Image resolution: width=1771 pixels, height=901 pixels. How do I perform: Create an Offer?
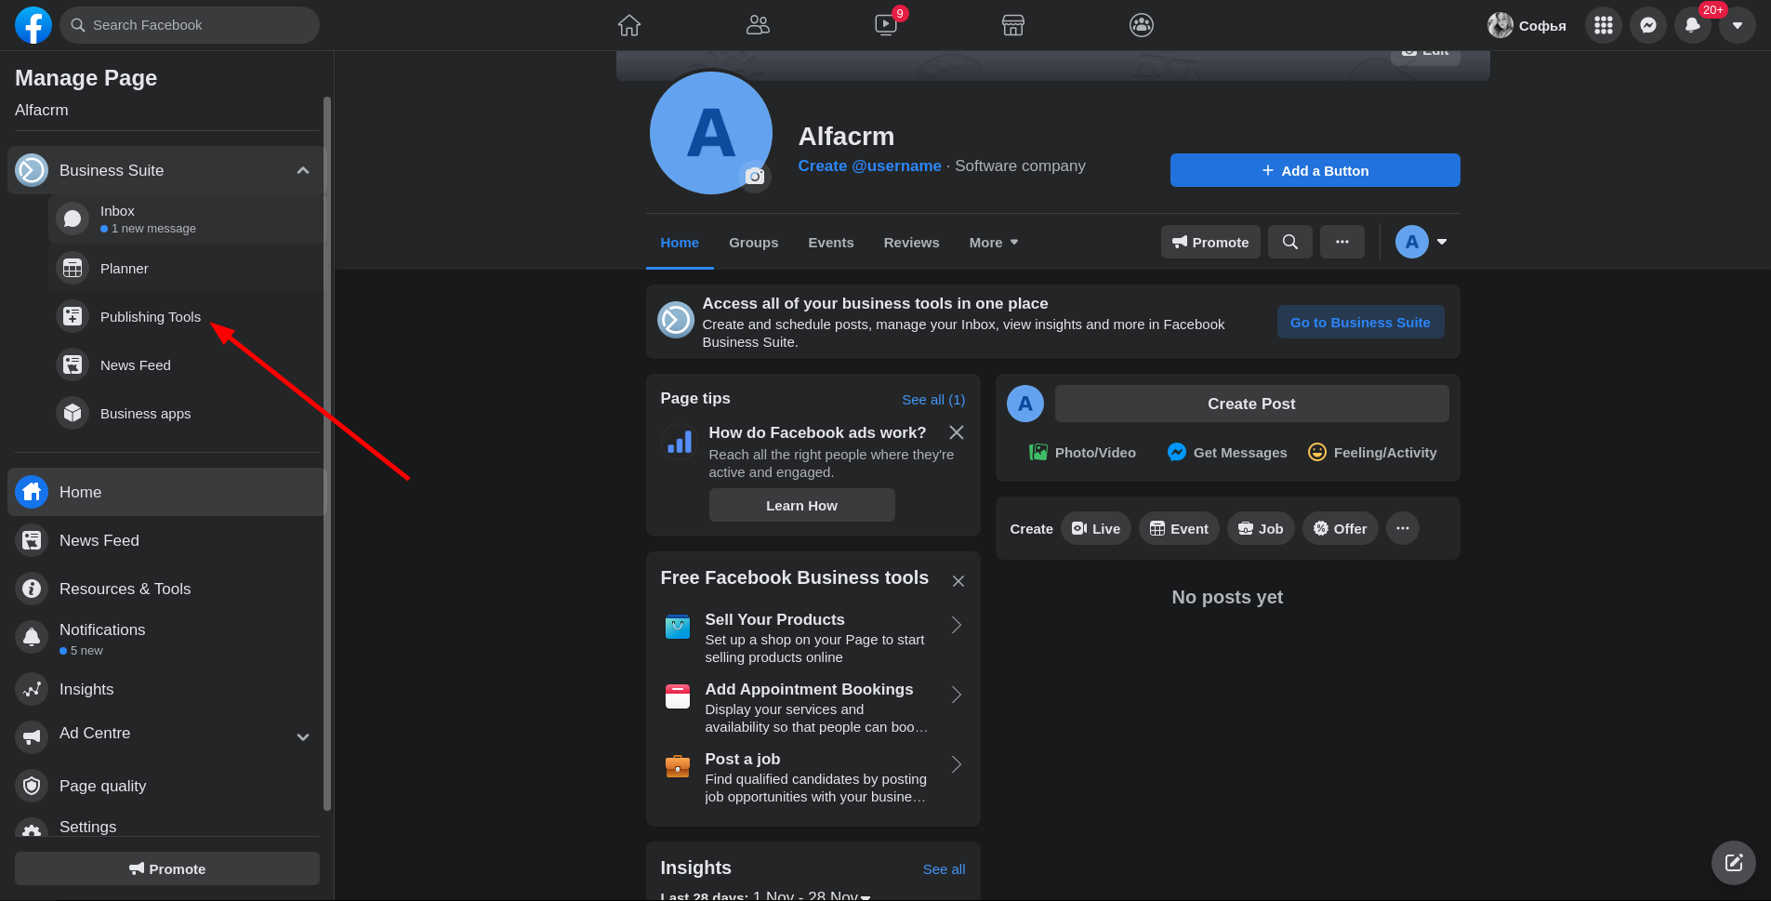click(1340, 528)
